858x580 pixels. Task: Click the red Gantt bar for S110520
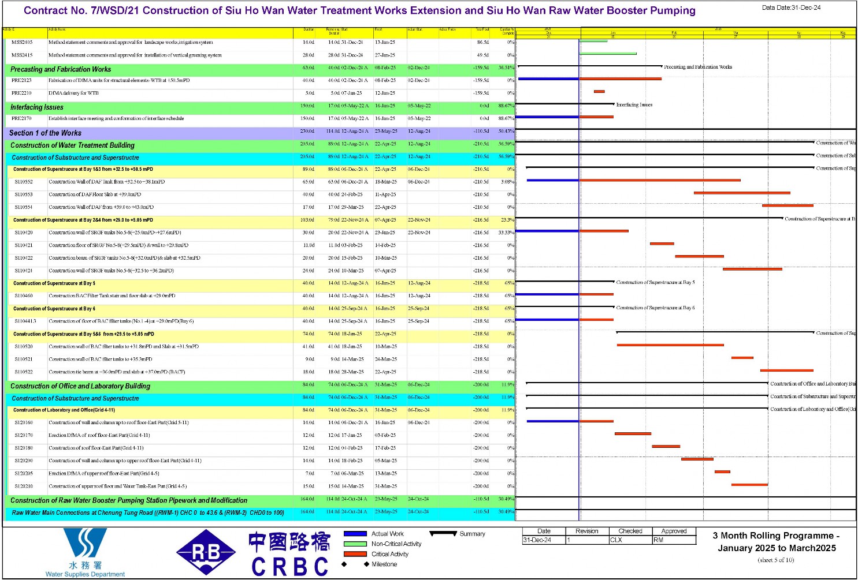(670, 345)
